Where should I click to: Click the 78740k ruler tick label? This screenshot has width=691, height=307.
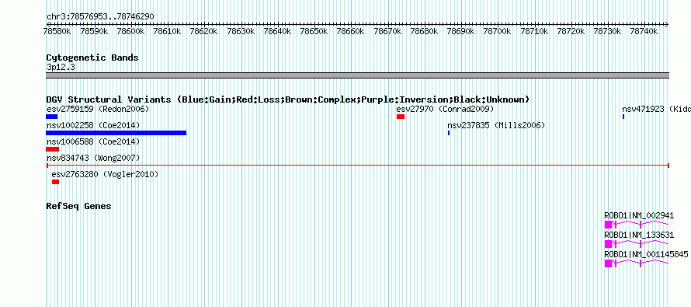point(644,31)
